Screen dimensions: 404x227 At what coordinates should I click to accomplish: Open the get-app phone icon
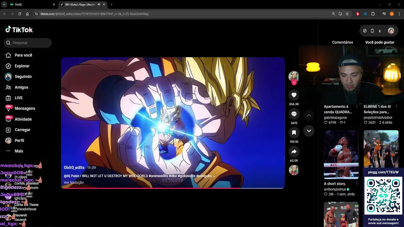(372, 31)
